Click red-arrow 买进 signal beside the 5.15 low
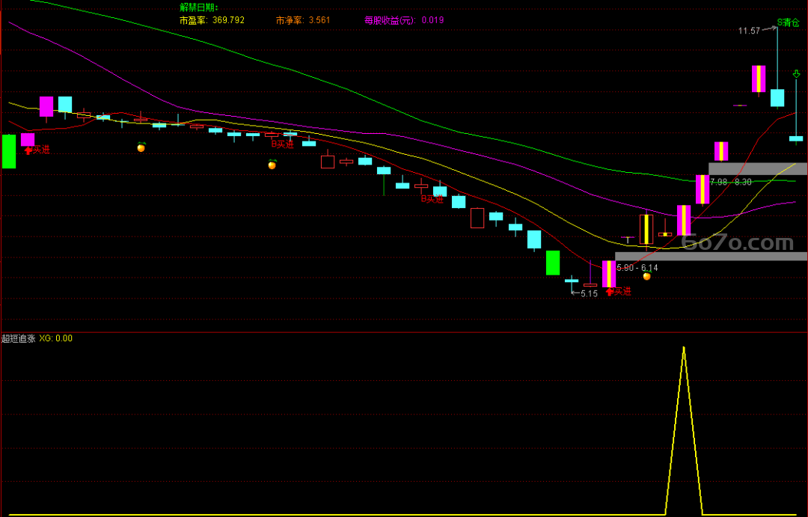Viewport: 808px width, 517px height. pyautogui.click(x=618, y=291)
